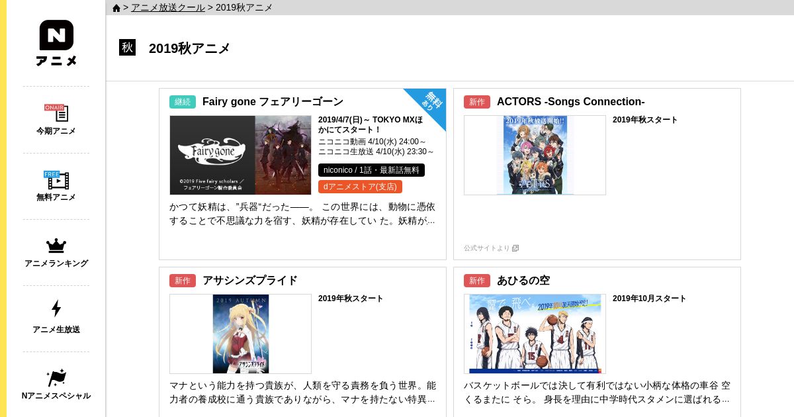
Task: Click 2019秋アニメ page heading
Action: pyautogui.click(x=189, y=48)
